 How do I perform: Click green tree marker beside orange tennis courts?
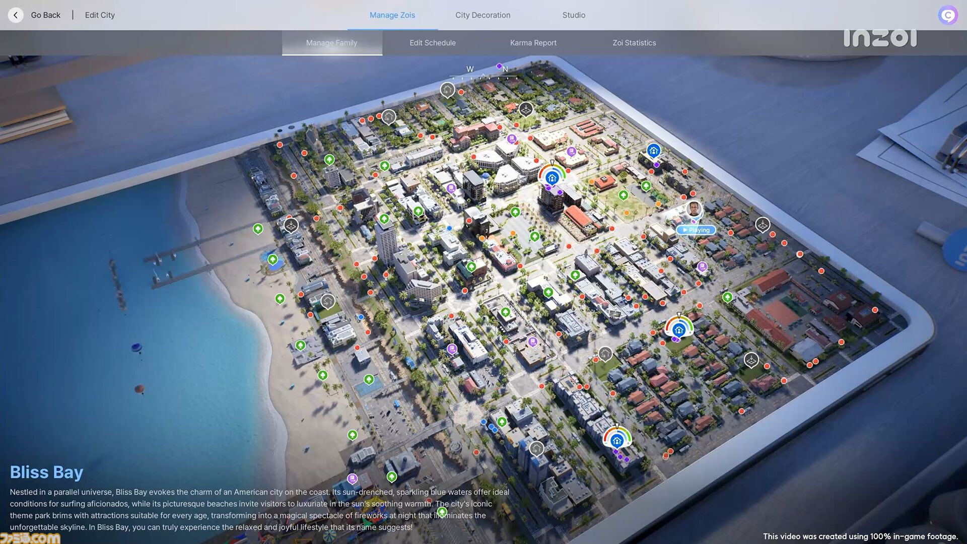(727, 297)
